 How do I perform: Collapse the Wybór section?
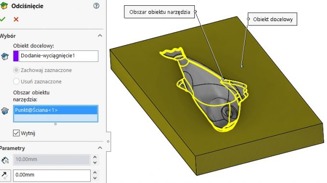pyautogui.click(x=100, y=36)
